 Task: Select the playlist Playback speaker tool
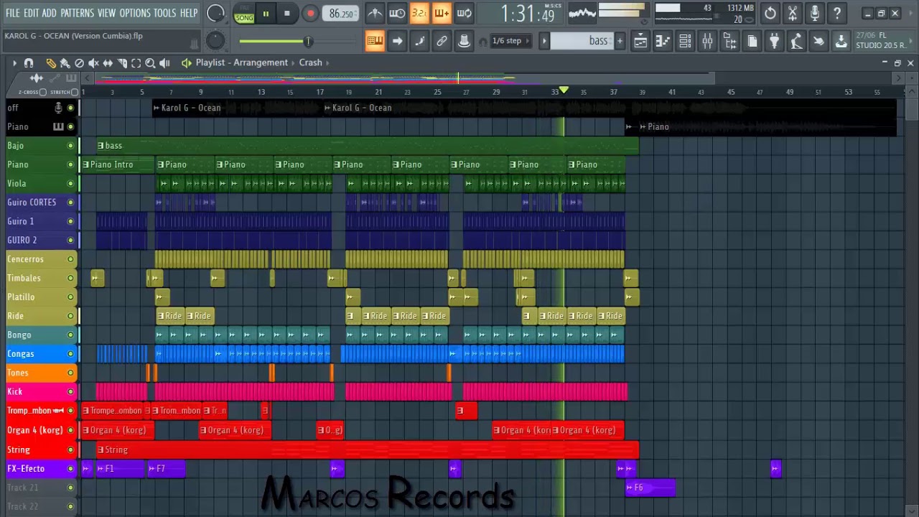164,63
